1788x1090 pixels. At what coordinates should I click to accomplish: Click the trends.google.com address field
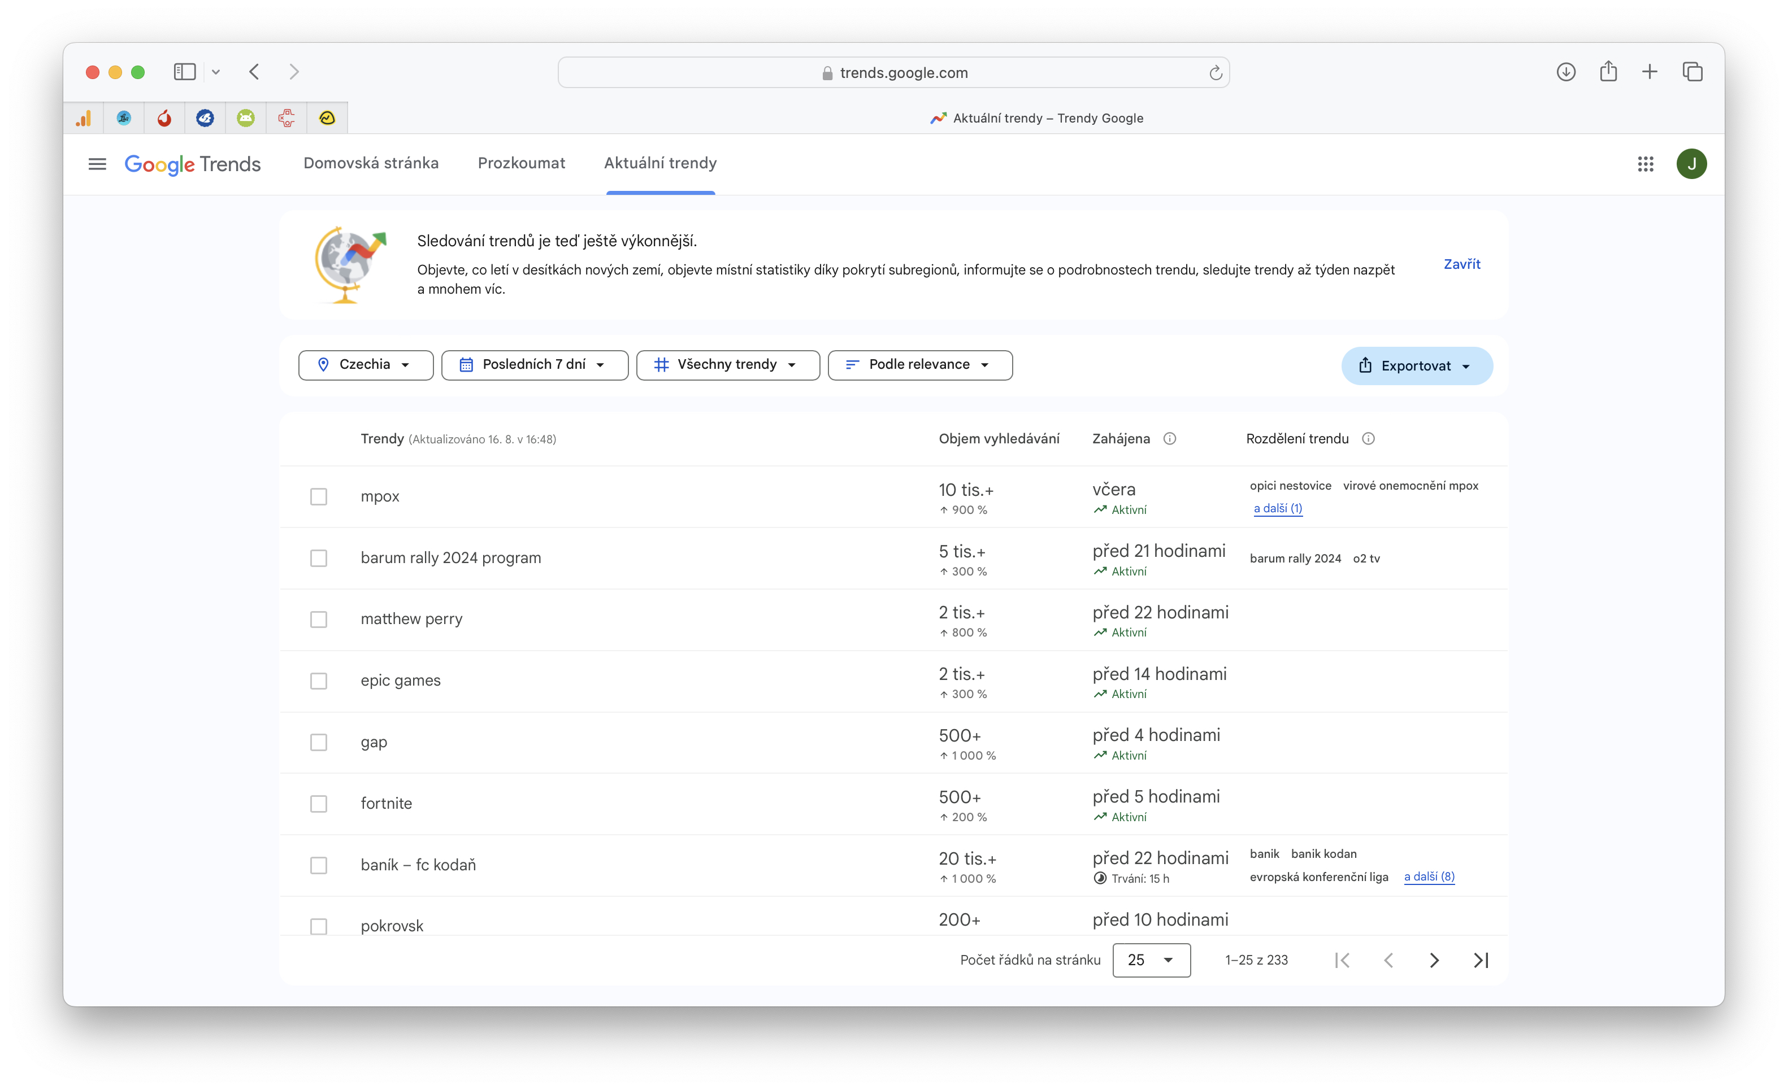[x=894, y=72]
